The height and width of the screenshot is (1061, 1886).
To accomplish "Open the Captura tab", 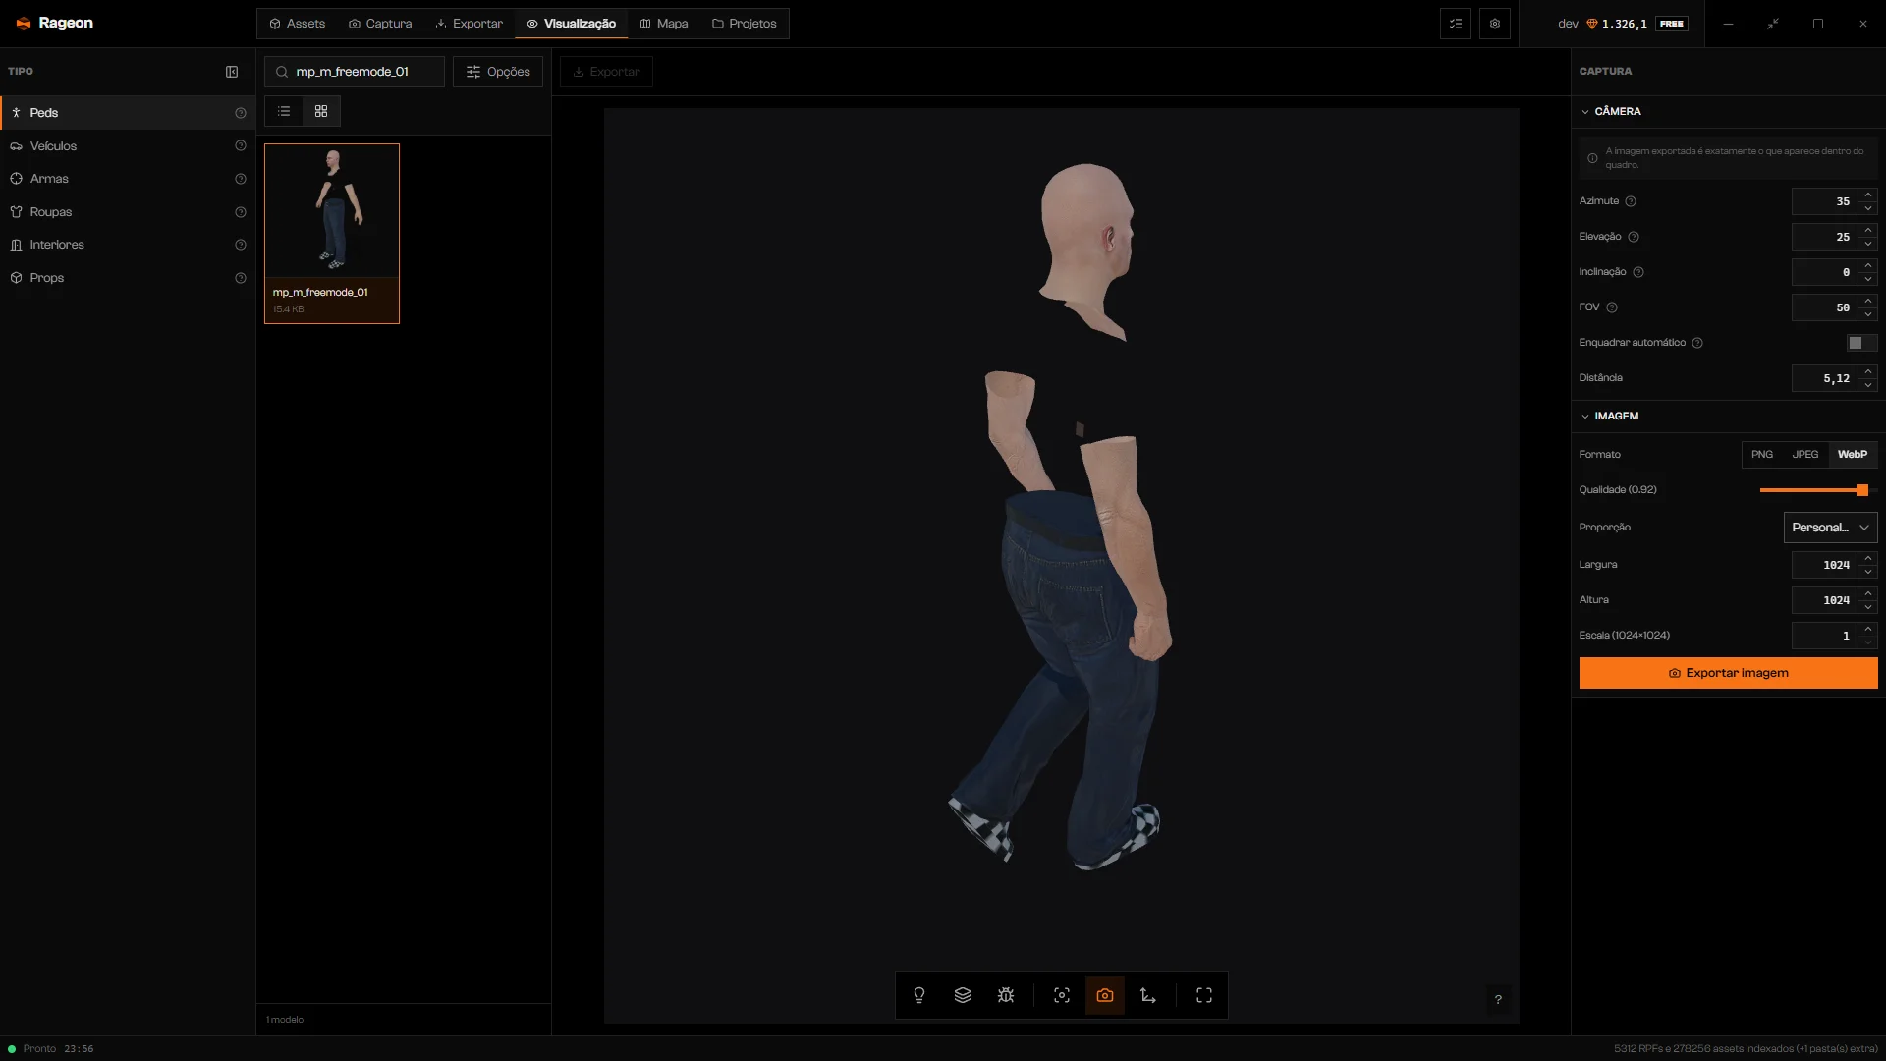I will pos(380,24).
